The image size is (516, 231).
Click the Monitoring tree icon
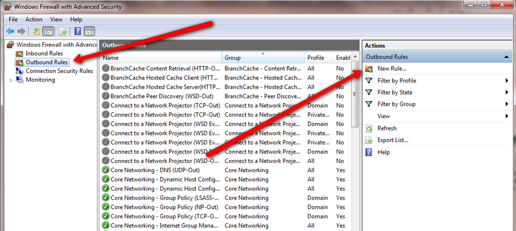click(x=20, y=80)
